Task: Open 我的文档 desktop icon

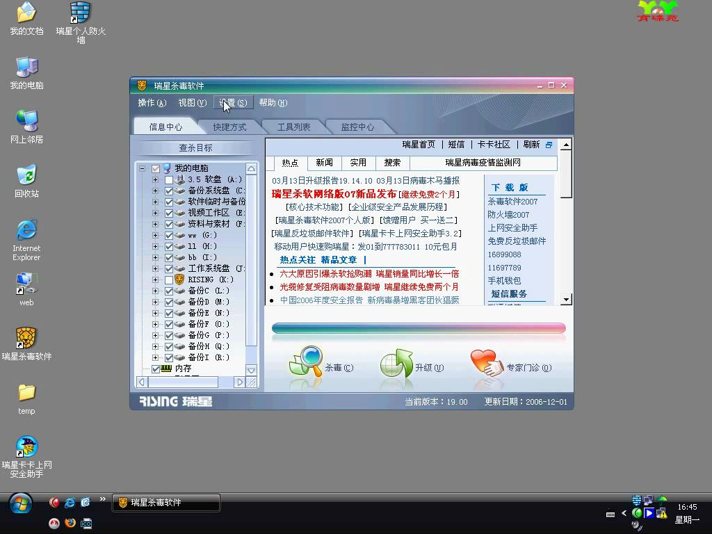Action: (26, 19)
